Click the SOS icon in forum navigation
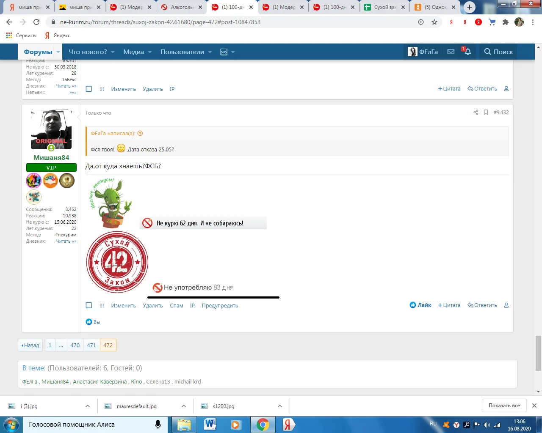The height and width of the screenshot is (433, 542). tap(224, 52)
